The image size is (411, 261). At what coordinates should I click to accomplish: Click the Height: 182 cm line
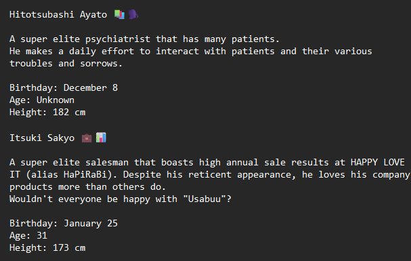(47, 113)
